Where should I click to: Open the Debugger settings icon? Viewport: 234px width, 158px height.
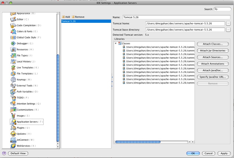tap(13, 43)
